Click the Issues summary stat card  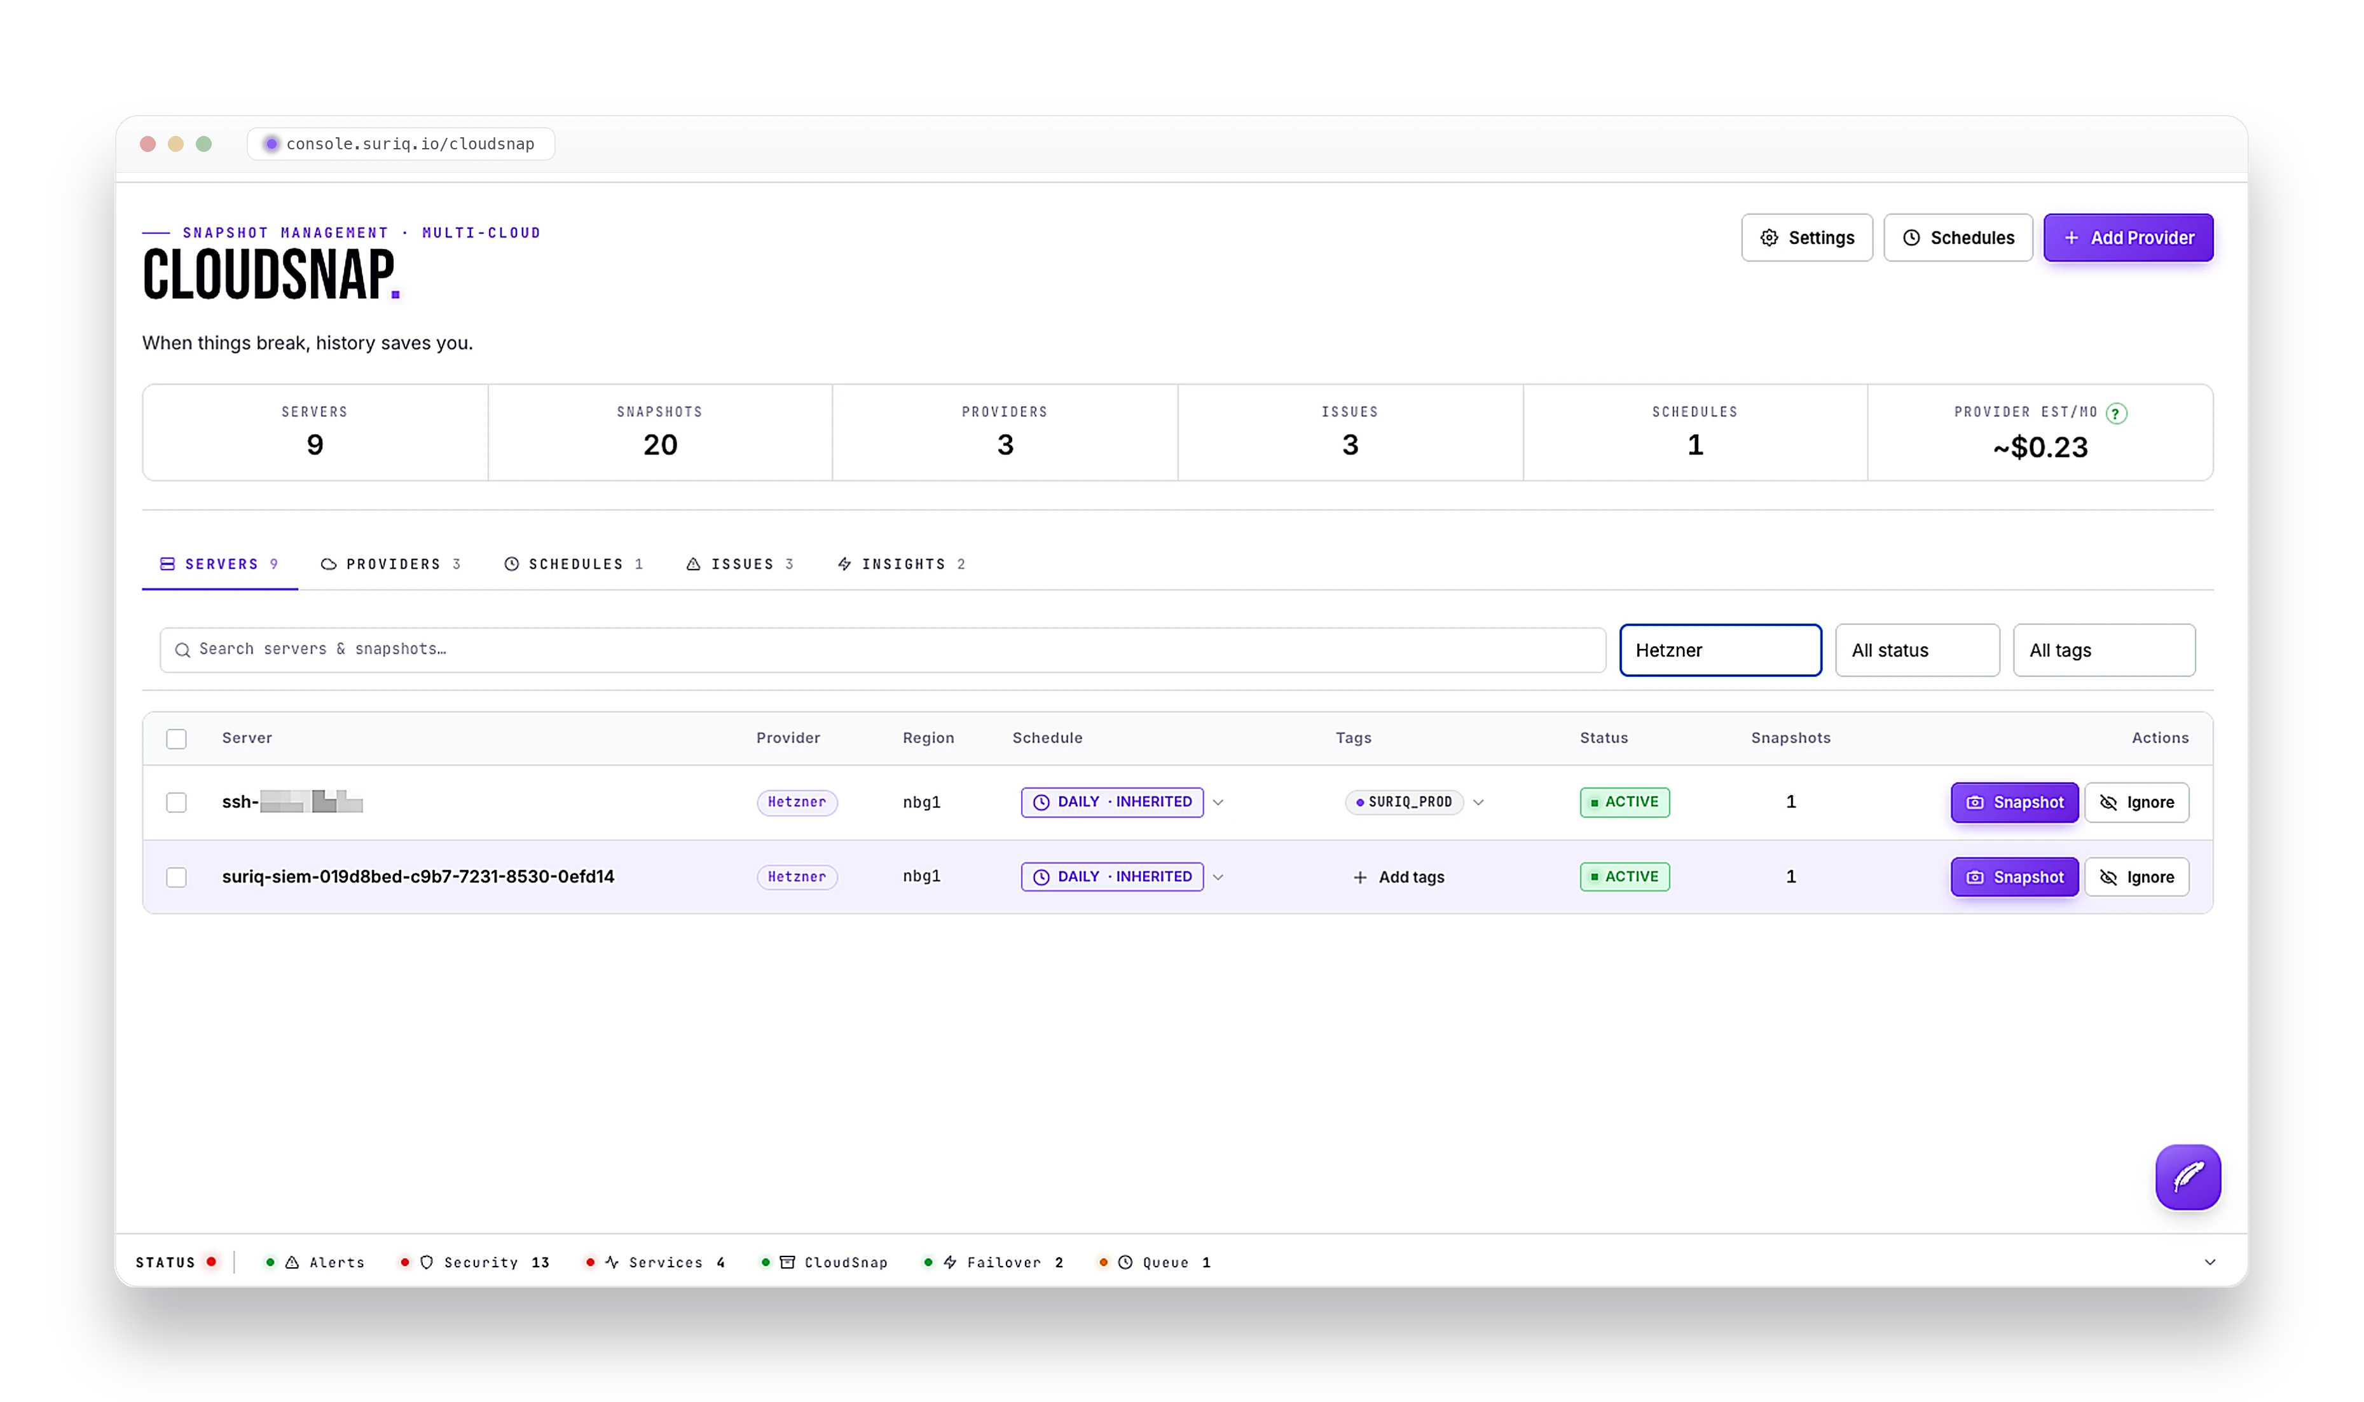1350,433
